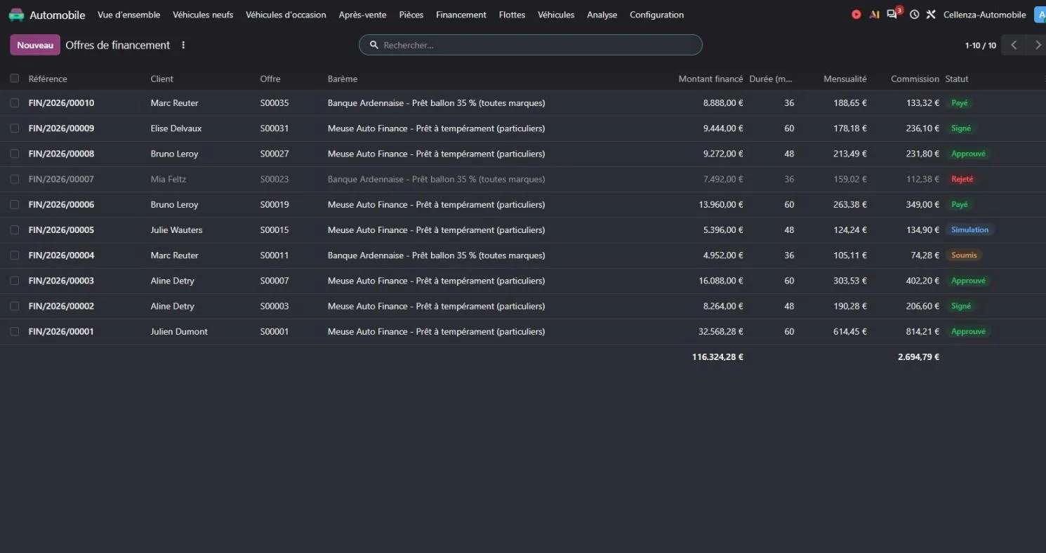Sort by the Montant financé column header

710,79
